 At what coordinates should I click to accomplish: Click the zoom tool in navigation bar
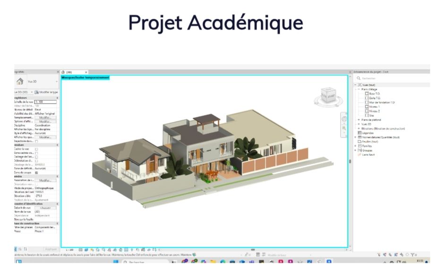pyautogui.click(x=344, y=129)
